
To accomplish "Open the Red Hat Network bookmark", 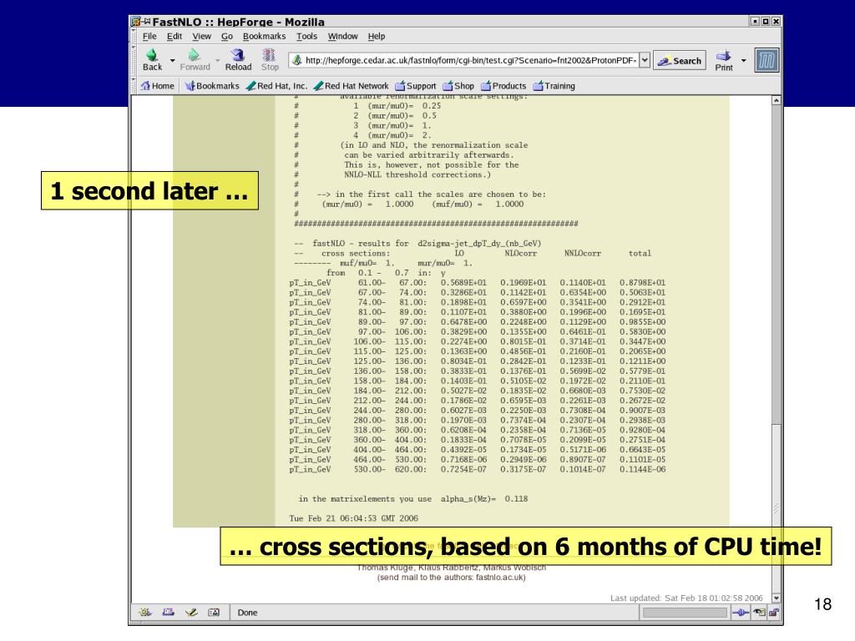I will 352,86.
